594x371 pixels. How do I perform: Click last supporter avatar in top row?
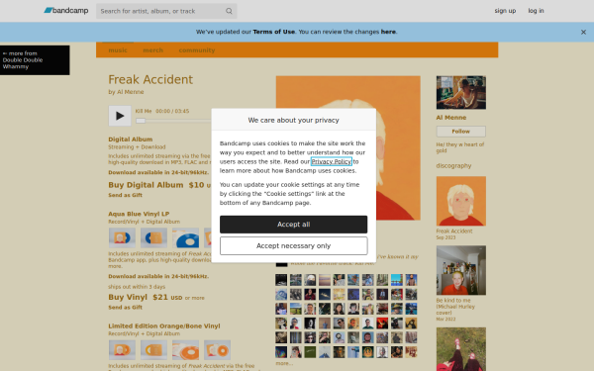click(411, 280)
